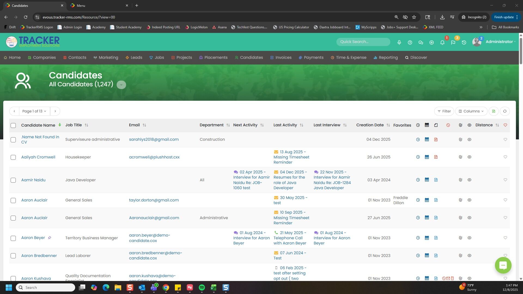The image size is (523, 294).
Task: Open the Columns dropdown
Action: click(x=471, y=111)
